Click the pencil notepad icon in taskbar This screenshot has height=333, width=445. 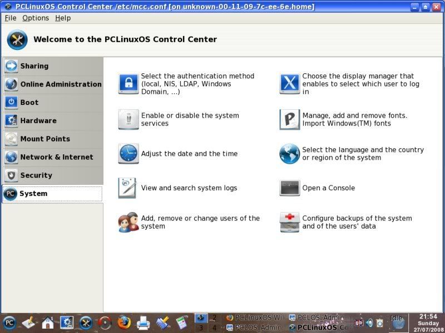click(28, 323)
